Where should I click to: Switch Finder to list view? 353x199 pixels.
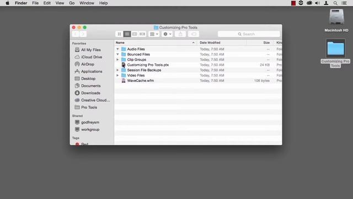pos(127,34)
